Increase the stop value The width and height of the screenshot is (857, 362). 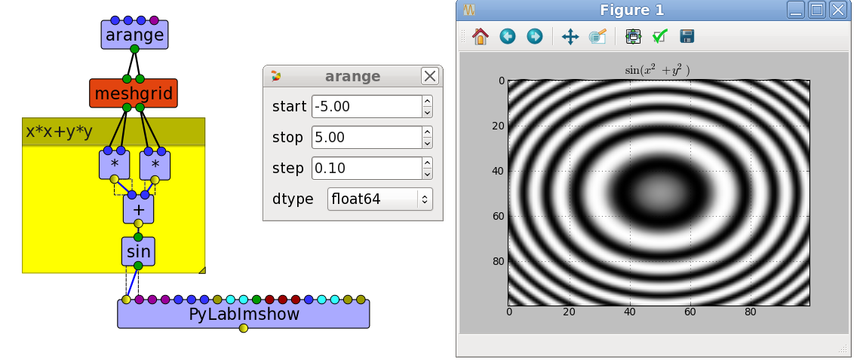tap(428, 132)
